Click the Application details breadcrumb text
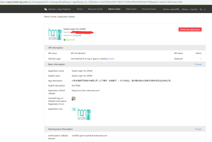The height and width of the screenshot is (142, 212). click(67, 17)
